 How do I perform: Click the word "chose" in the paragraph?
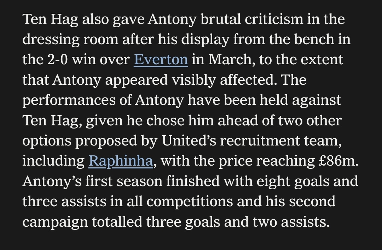point(165,120)
